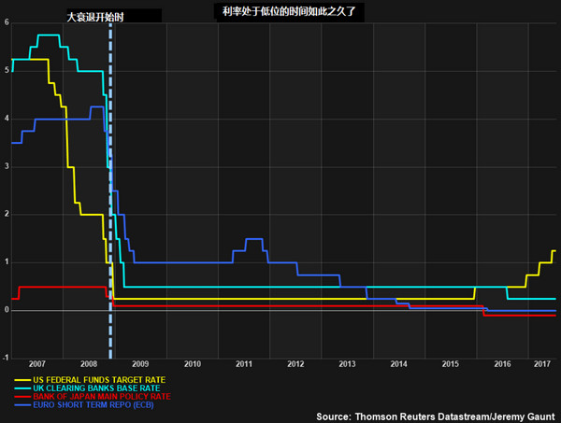The height and width of the screenshot is (423, 561).
Task: Click the UK base rate peak plateau in 2007
Action: click(x=49, y=35)
